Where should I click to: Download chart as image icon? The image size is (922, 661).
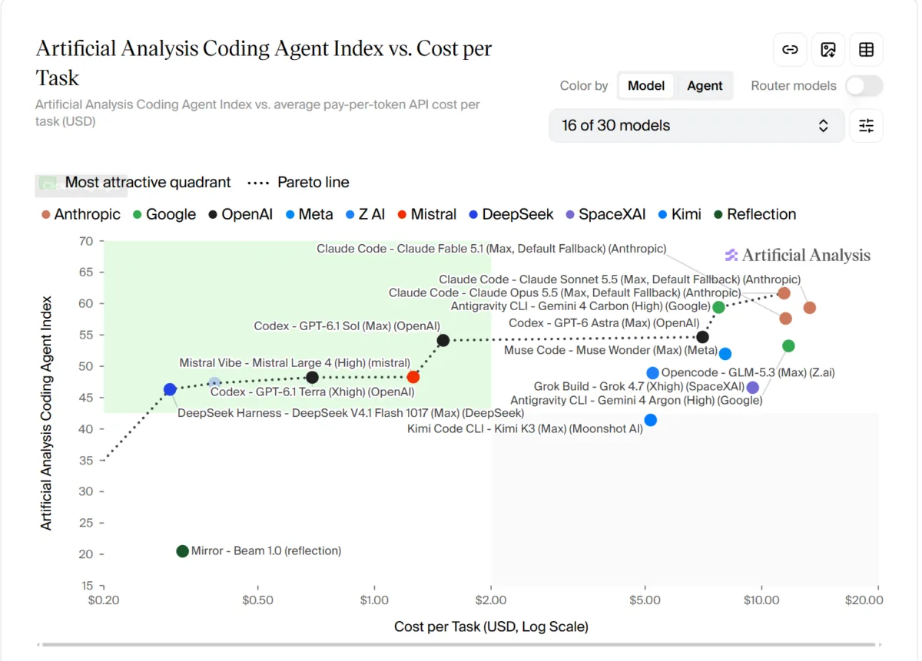(828, 50)
